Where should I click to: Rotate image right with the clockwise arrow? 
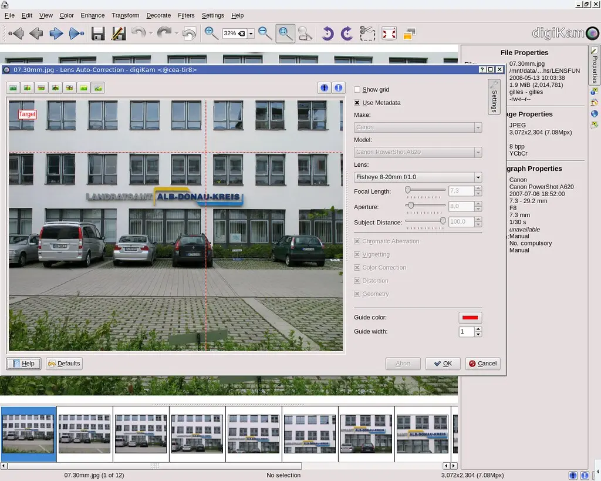pos(347,33)
